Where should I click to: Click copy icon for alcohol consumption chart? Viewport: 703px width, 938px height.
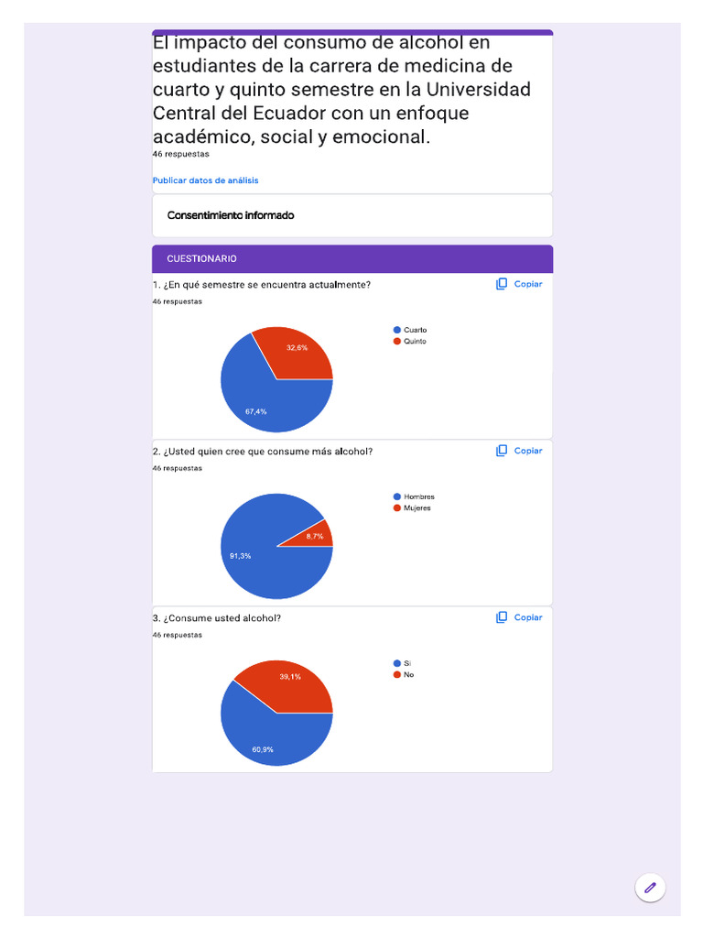click(x=502, y=617)
